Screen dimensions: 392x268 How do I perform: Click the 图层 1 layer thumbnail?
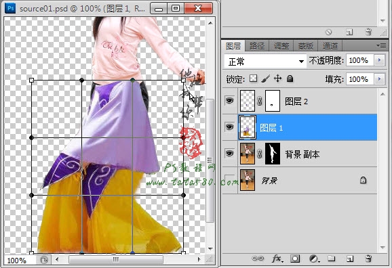pos(248,127)
